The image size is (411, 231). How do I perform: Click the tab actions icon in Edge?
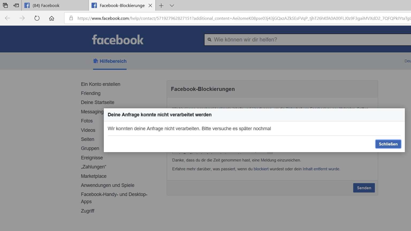[x=5, y=5]
